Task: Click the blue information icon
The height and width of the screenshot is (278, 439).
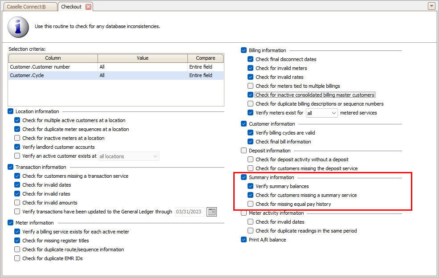Action: pyautogui.click(x=18, y=27)
